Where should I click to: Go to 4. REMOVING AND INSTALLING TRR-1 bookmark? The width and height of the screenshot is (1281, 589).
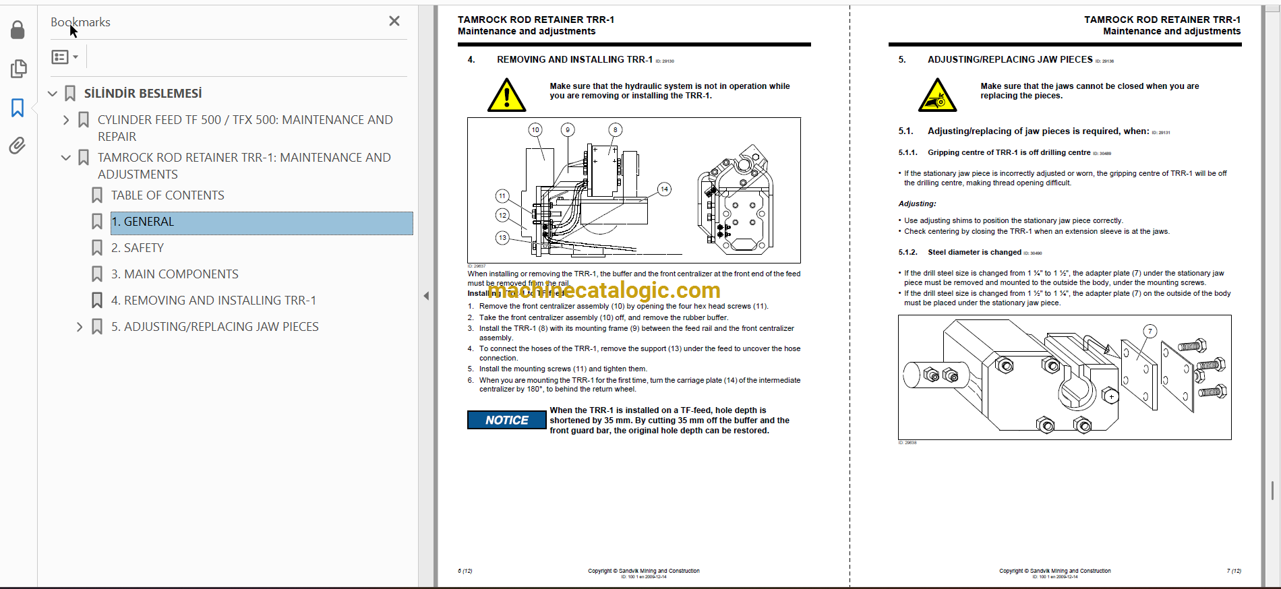(214, 301)
